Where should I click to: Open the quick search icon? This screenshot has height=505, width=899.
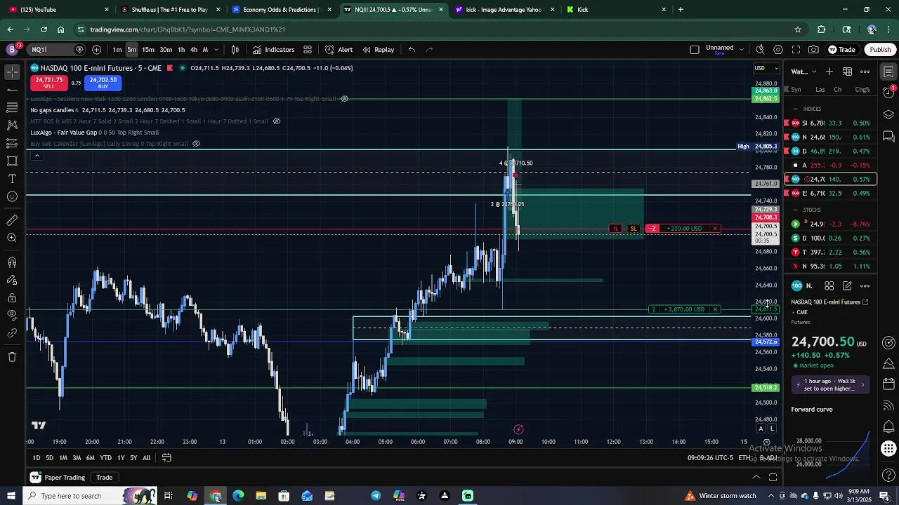pyautogui.click(x=760, y=50)
